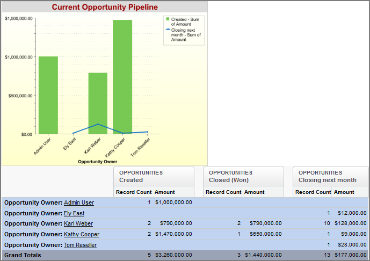Image resolution: width=370 pixels, height=261 pixels.
Task: Click the $3,260,000.00 grand total amount
Action: click(x=173, y=255)
